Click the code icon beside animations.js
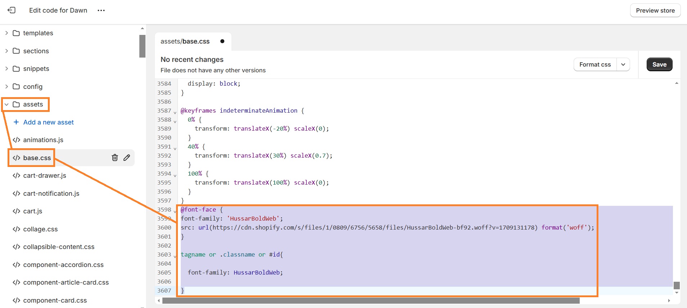Image resolution: width=687 pixels, height=308 pixels. [16, 140]
